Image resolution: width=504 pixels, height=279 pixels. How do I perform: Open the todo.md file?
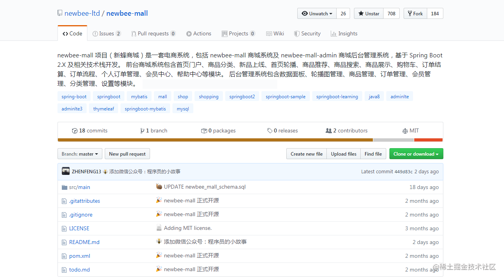pos(80,270)
